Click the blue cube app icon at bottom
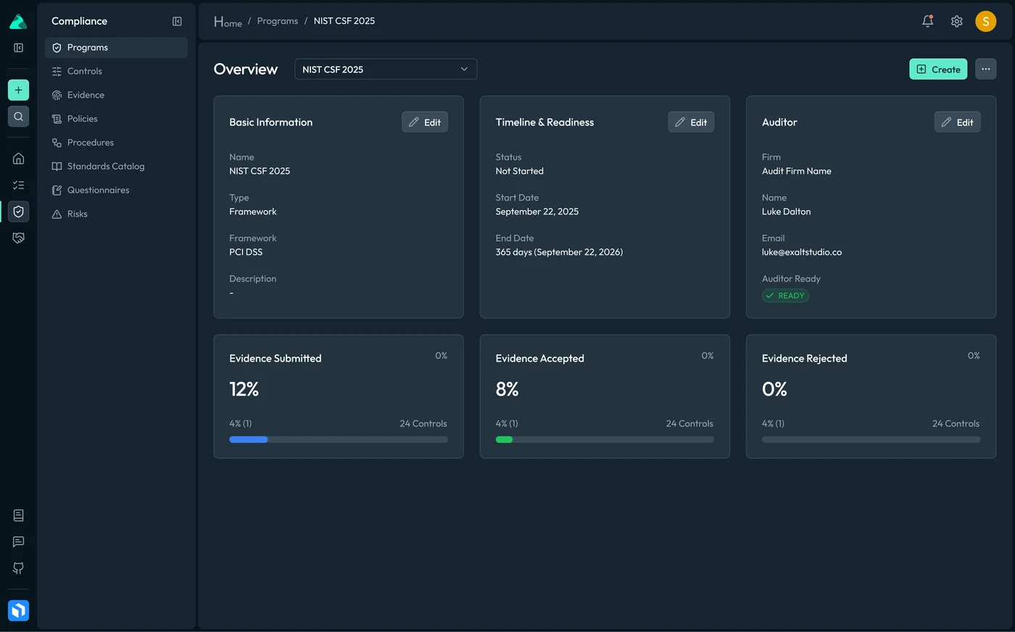This screenshot has height=632, width=1015. point(18,610)
